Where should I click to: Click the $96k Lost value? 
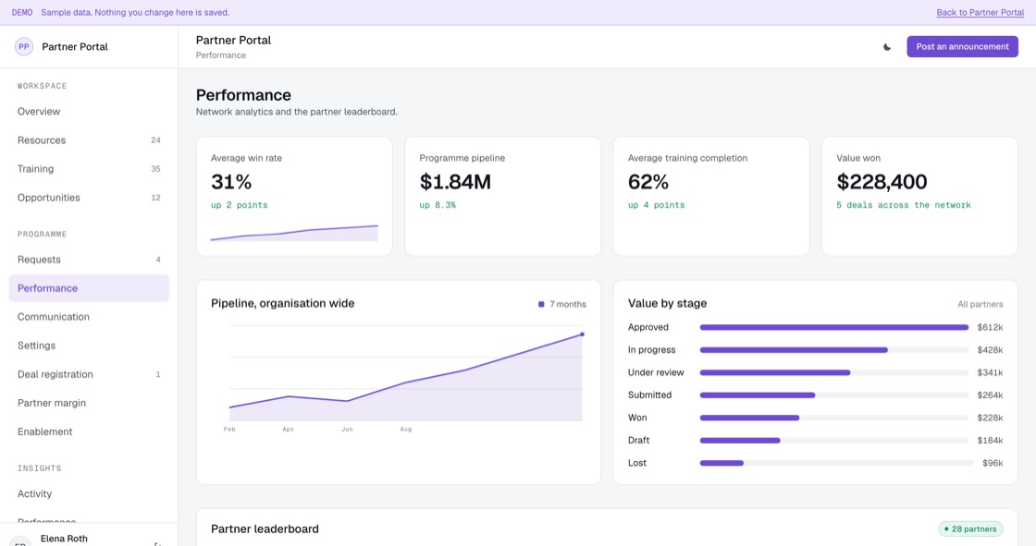point(993,463)
